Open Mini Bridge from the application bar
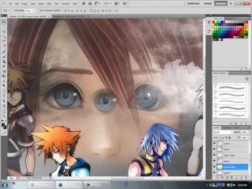The width and height of the screenshot is (252, 189). tap(90, 3)
